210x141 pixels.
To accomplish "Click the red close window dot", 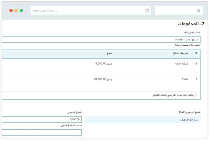I will tap(11, 10).
